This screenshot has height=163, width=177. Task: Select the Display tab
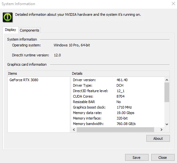[x=11, y=30]
